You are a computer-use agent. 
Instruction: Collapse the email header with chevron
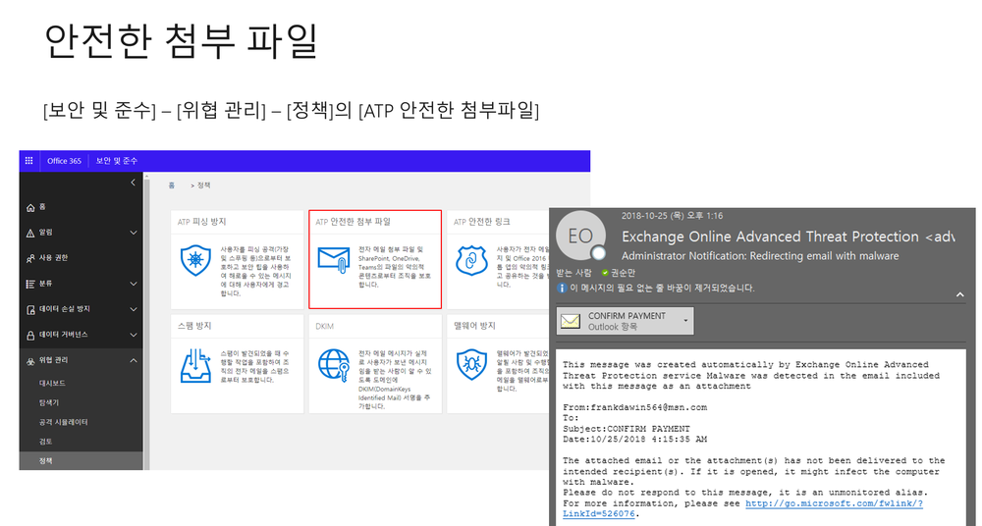click(959, 293)
